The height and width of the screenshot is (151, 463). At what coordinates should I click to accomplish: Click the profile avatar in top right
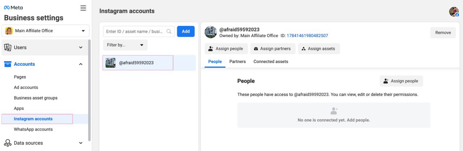point(454,12)
